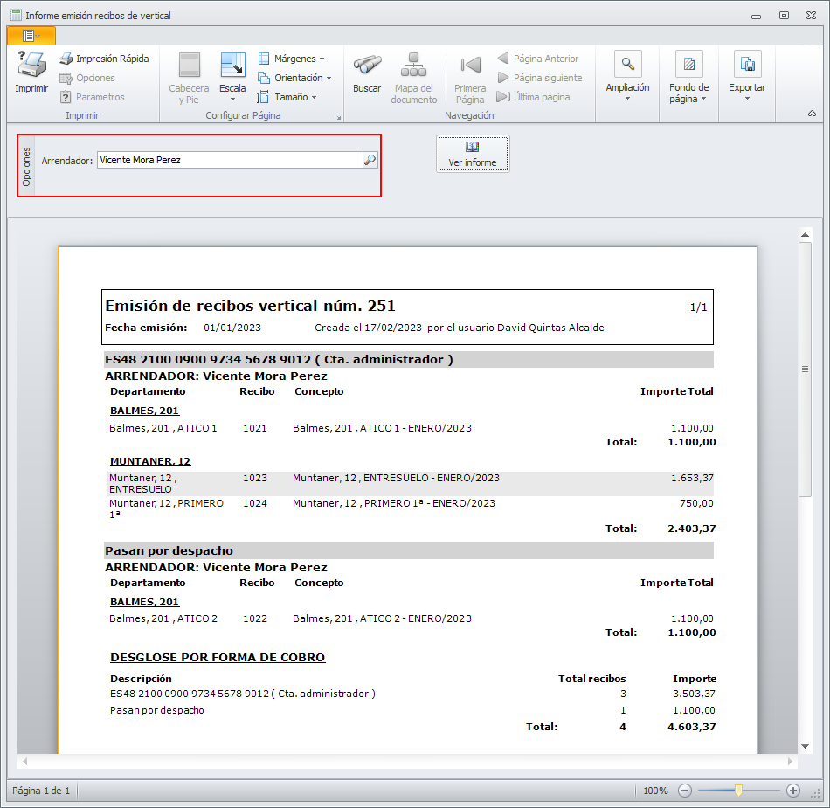Image resolution: width=830 pixels, height=808 pixels.
Task: Click the zoom slider handle
Action: pos(738,791)
